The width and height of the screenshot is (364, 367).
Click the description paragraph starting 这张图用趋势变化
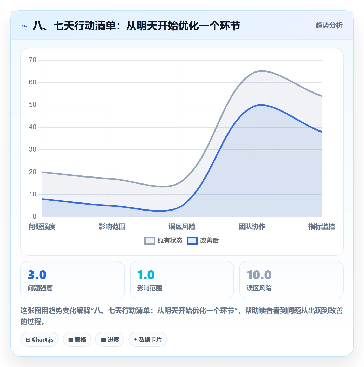tap(182, 316)
